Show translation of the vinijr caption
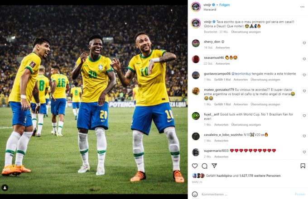Image resolution: width=308 pixels, height=199 pixels. [x=246, y=32]
